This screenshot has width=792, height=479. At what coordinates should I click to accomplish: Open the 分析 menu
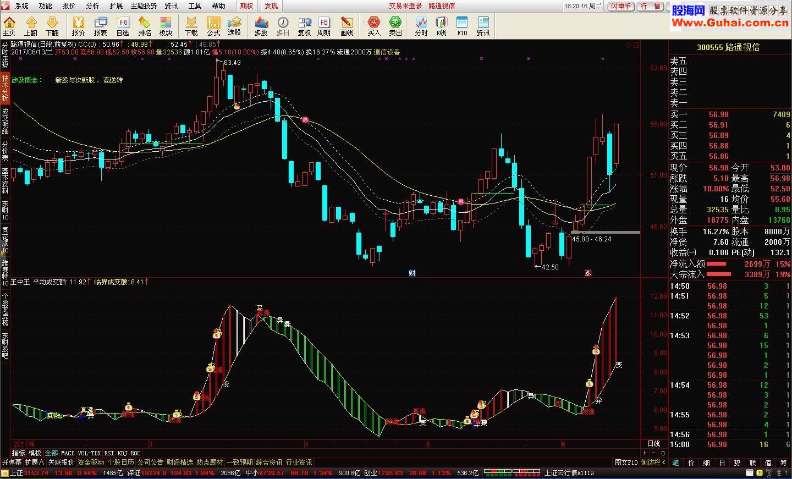92,5
